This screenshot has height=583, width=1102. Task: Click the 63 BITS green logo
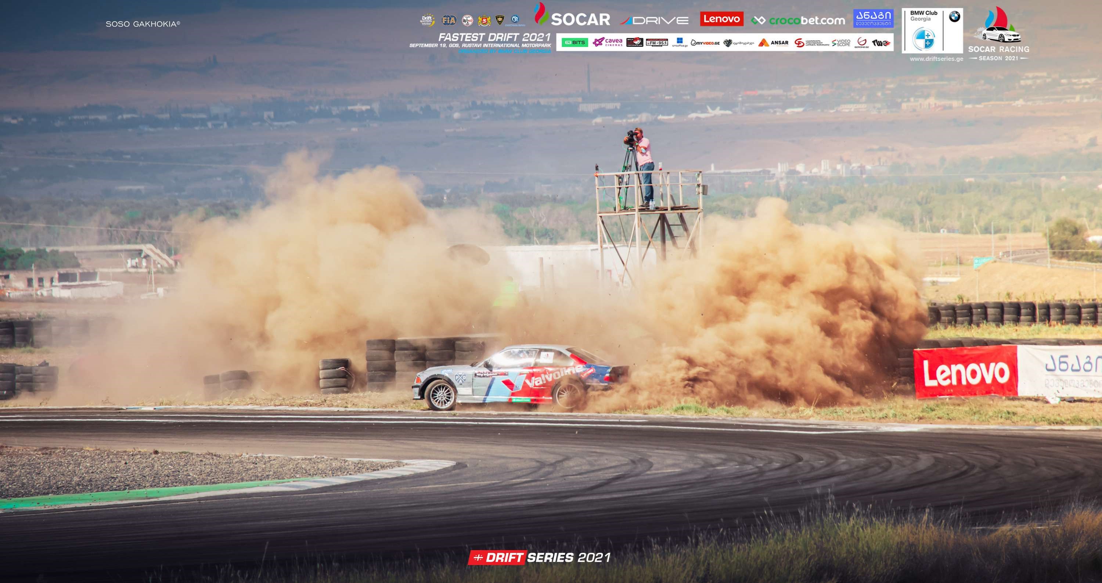575,42
